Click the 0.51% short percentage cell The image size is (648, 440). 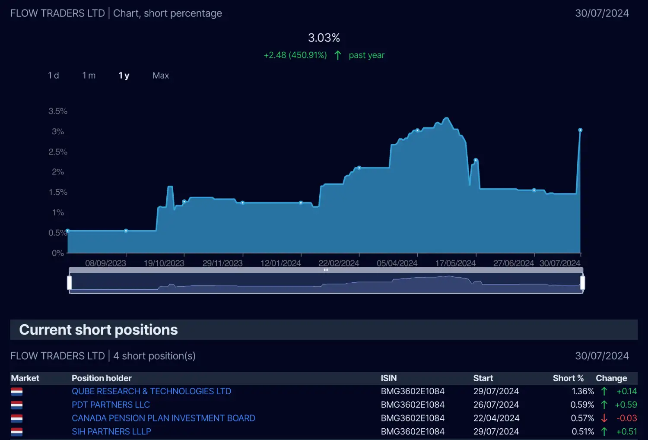click(583, 431)
